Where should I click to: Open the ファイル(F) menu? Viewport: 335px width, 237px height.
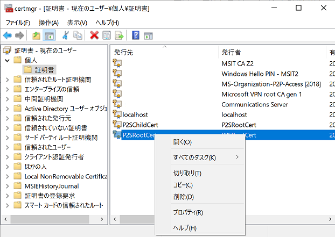pos(18,23)
